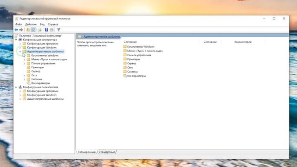Expand the Сеть tree node
Screen dimensions: 297x167
point(25,75)
